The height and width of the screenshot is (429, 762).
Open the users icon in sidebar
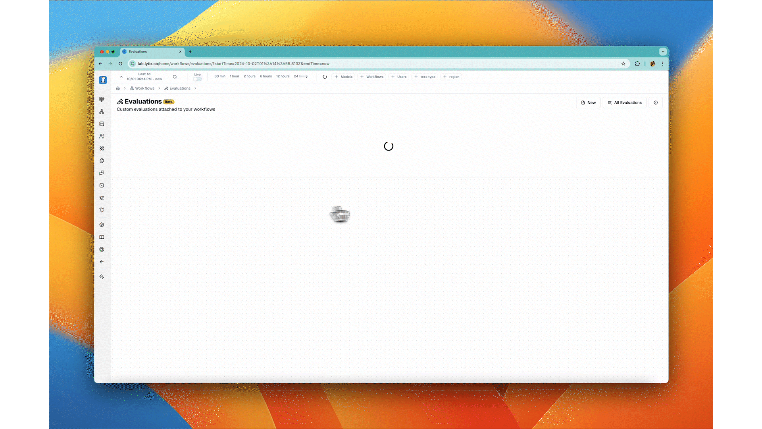[x=102, y=136]
